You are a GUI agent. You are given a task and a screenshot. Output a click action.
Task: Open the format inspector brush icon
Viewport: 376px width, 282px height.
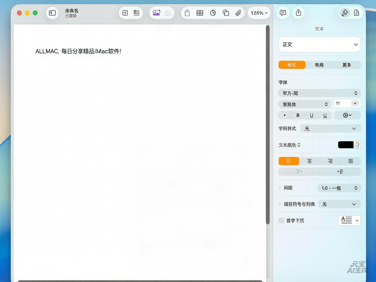[x=345, y=12]
